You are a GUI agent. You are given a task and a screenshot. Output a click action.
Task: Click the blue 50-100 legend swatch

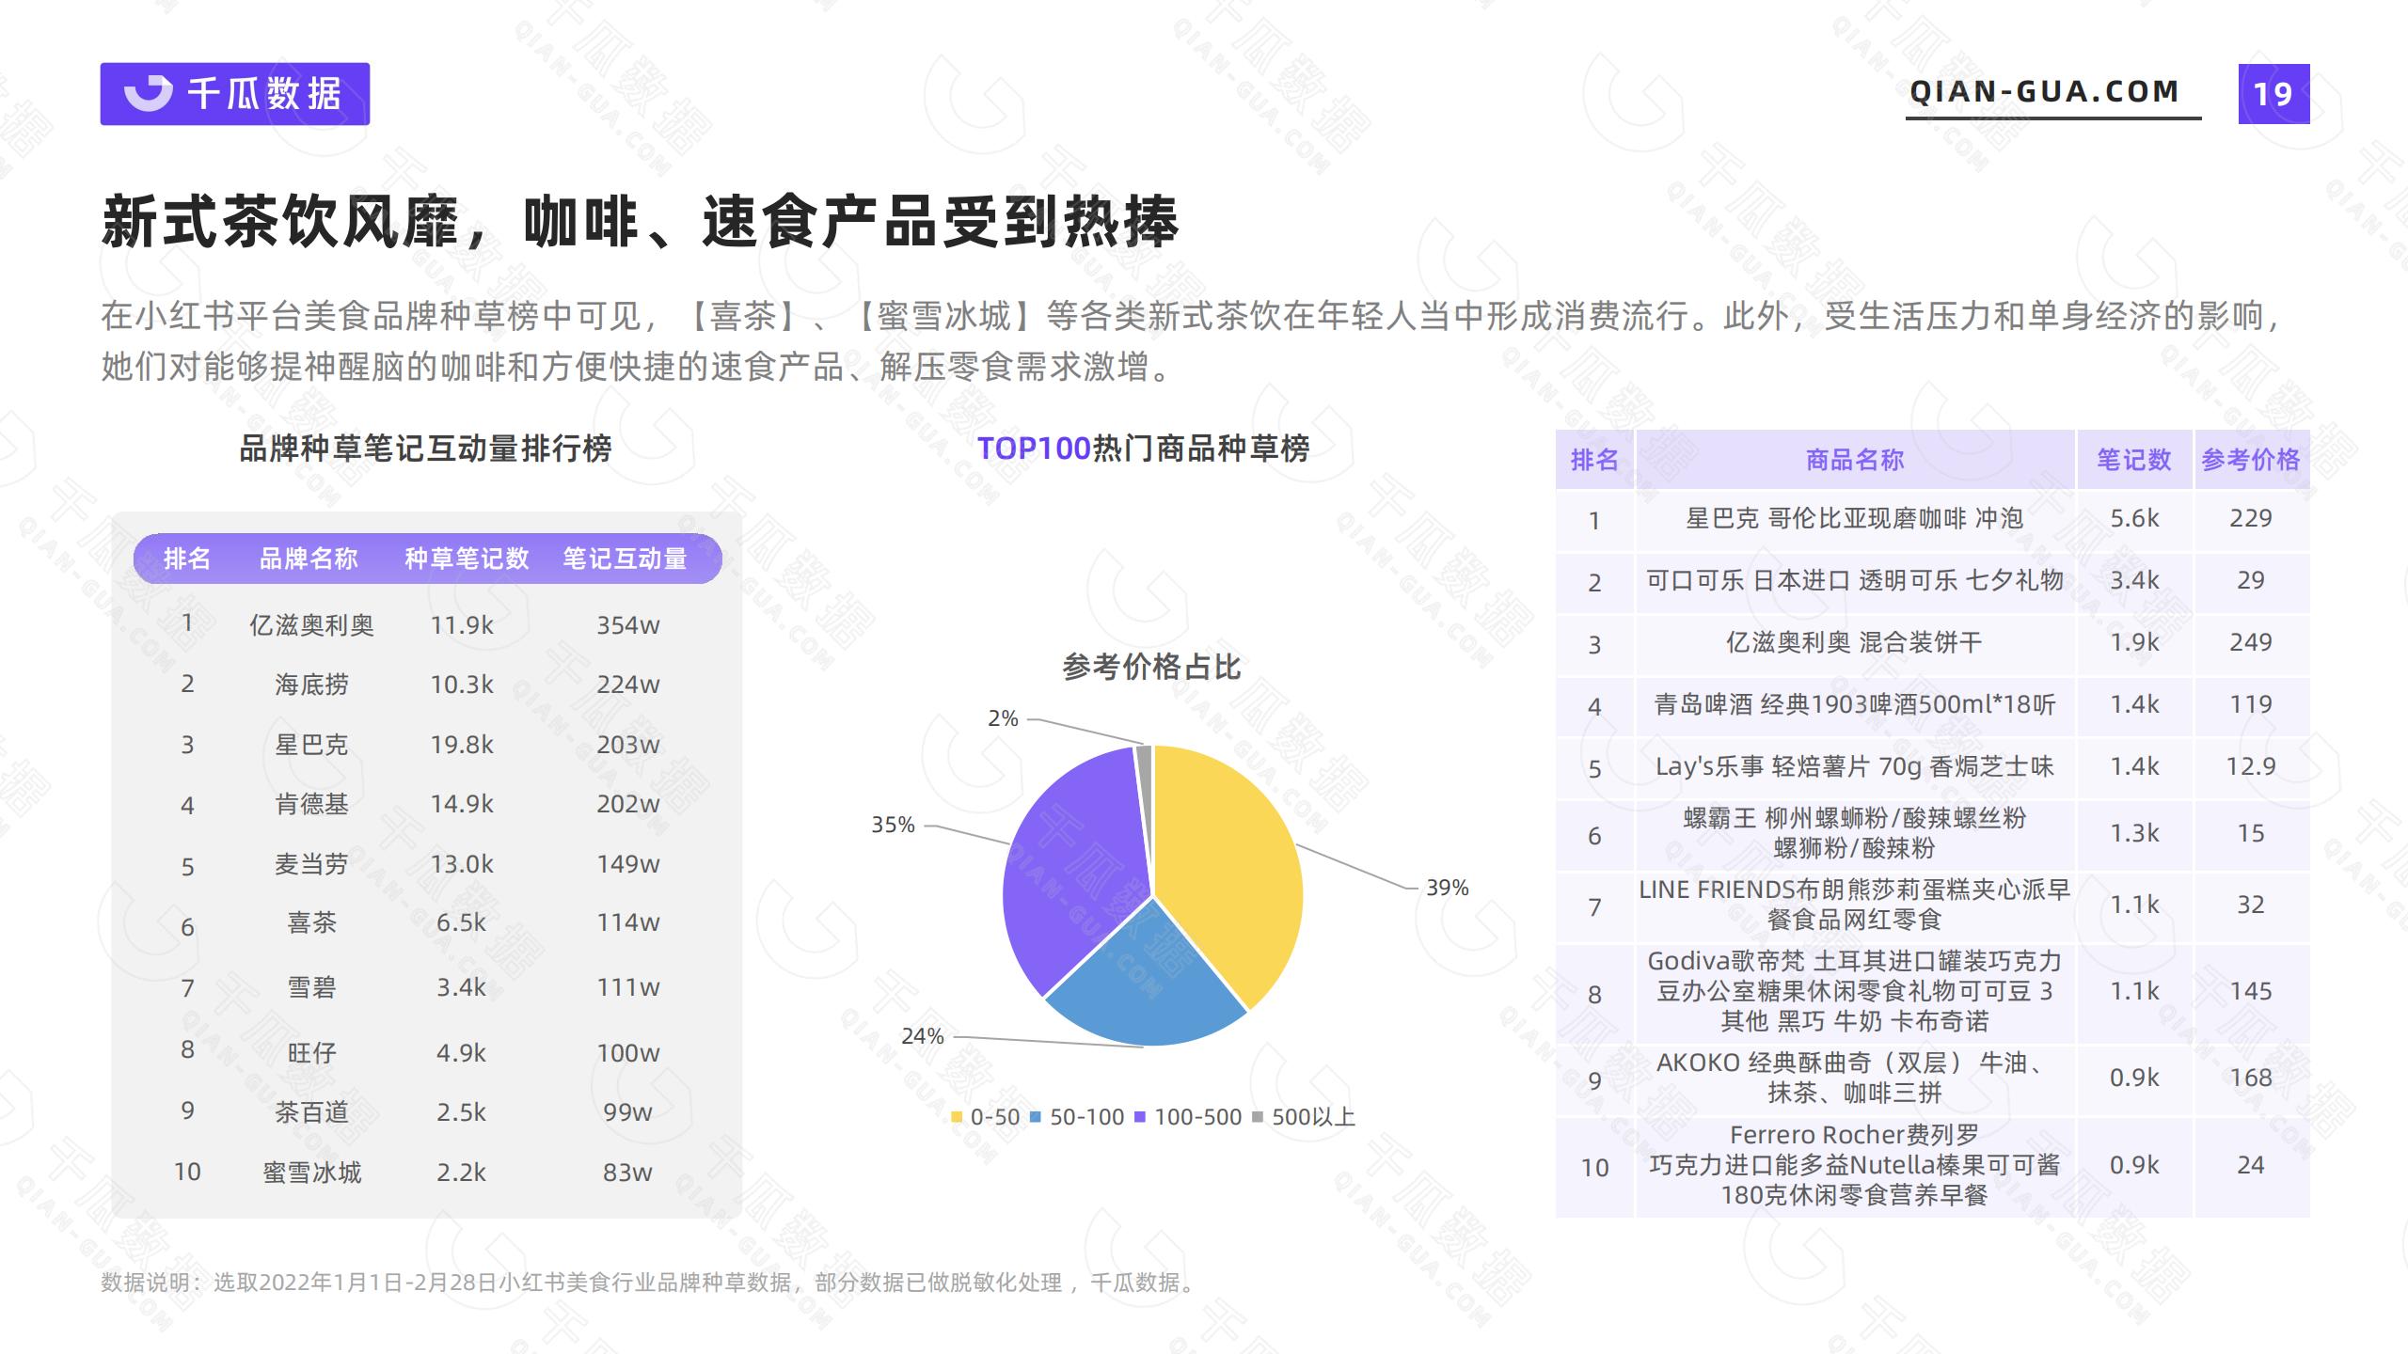point(1036,1117)
